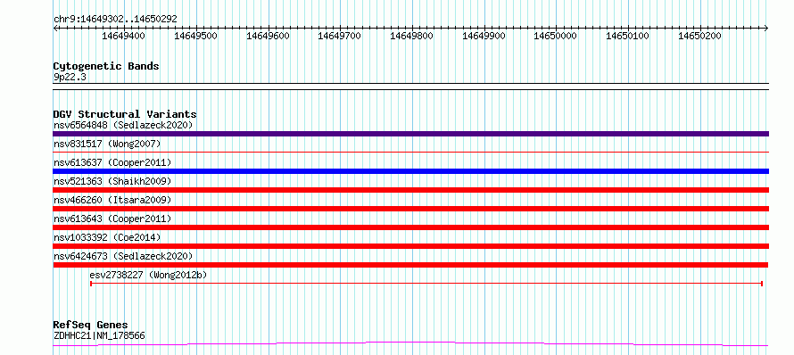Click the nsv521363 (Shaikh2009) label
Screen dimensions: 794x355
(x=112, y=181)
